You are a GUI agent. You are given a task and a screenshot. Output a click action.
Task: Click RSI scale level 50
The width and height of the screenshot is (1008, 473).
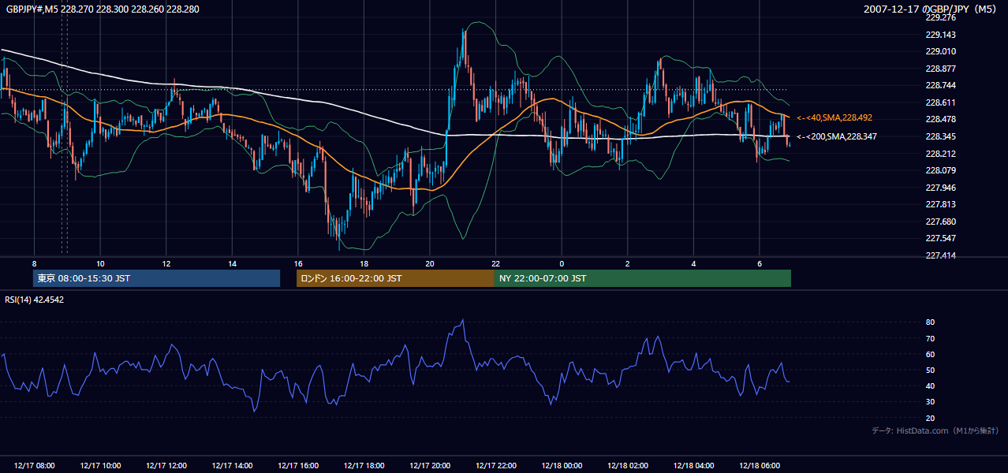pos(930,370)
